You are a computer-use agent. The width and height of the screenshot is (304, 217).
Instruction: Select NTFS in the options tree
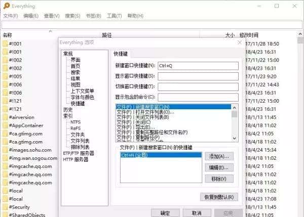(x=75, y=122)
